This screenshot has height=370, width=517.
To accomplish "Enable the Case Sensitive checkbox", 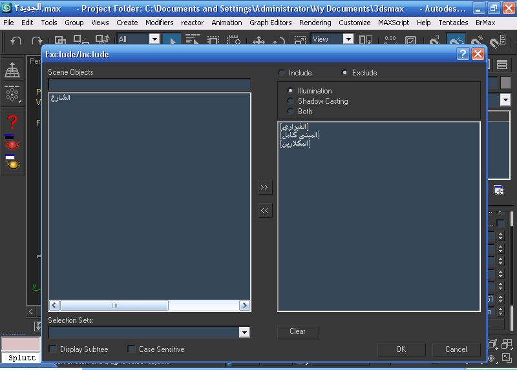I will (132, 349).
